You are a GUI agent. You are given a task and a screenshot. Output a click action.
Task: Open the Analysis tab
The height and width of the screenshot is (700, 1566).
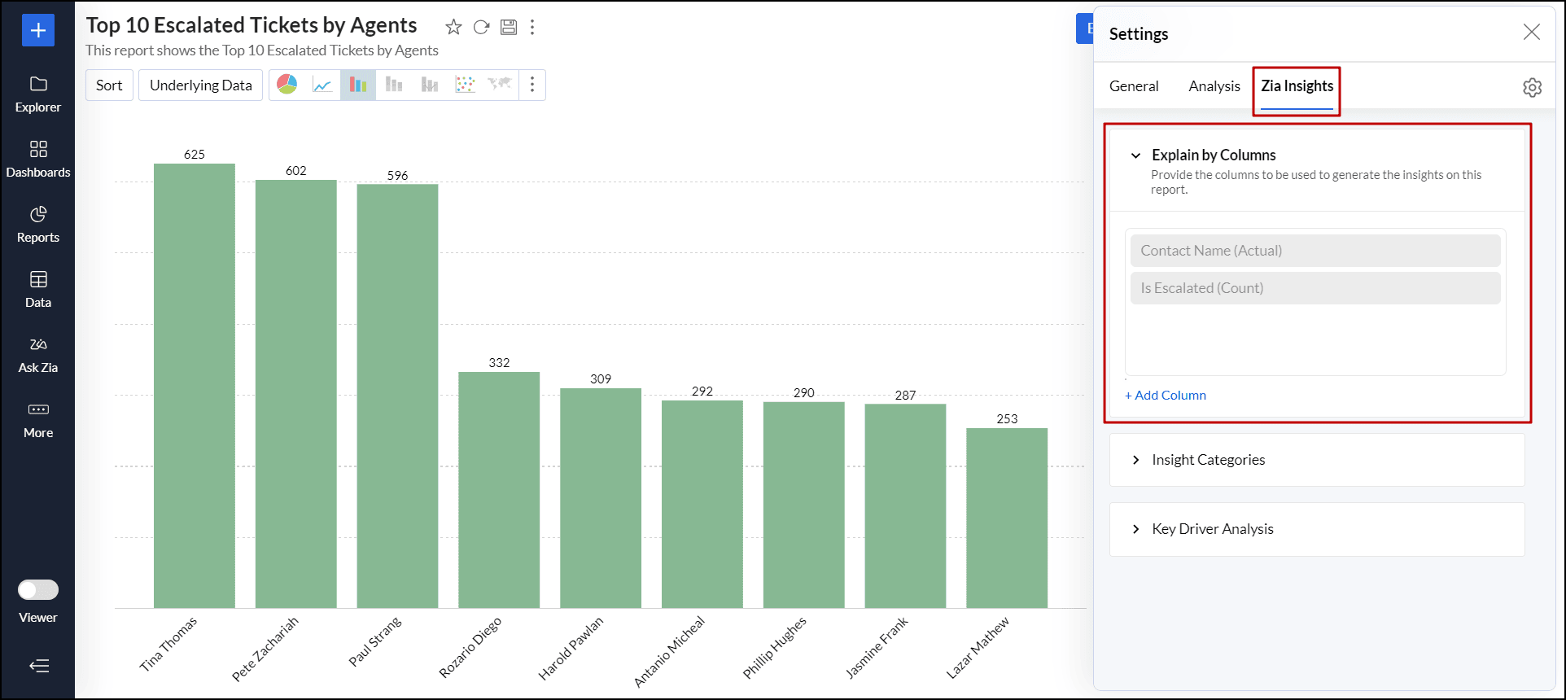[1214, 86]
